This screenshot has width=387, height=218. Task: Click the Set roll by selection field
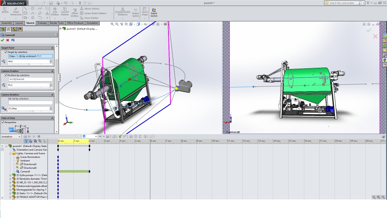pyautogui.click(x=31, y=103)
